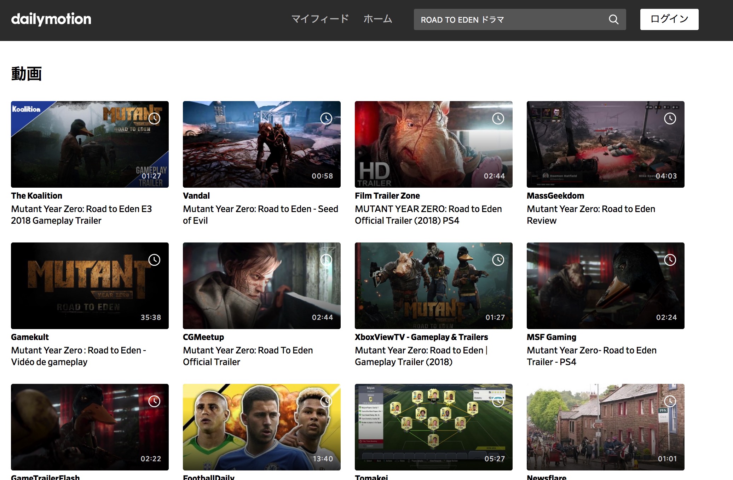Open title 'MUTANT YEAR ZERO Official Trailer (2018) PS4'

pos(428,215)
